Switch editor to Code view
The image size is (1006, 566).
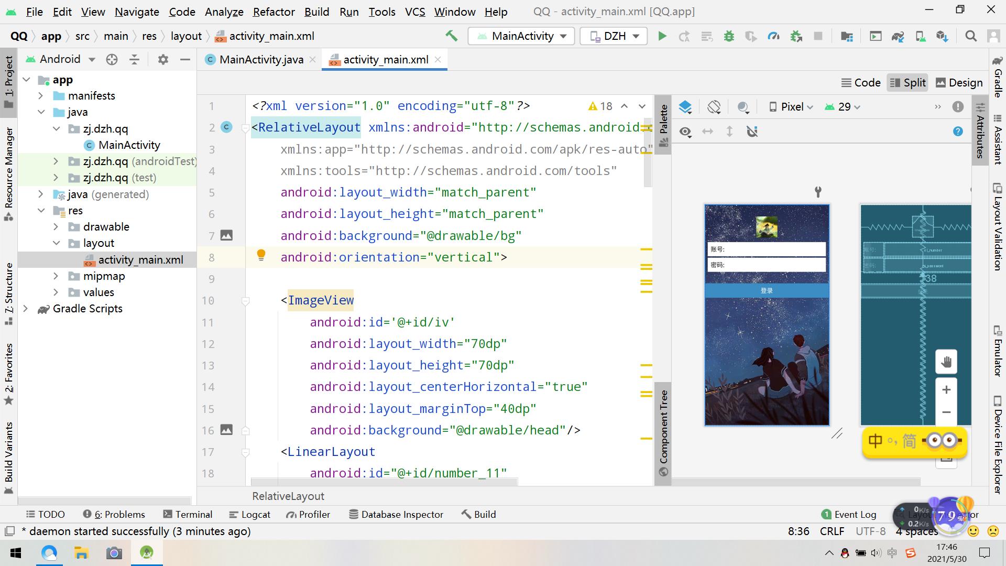point(861,83)
